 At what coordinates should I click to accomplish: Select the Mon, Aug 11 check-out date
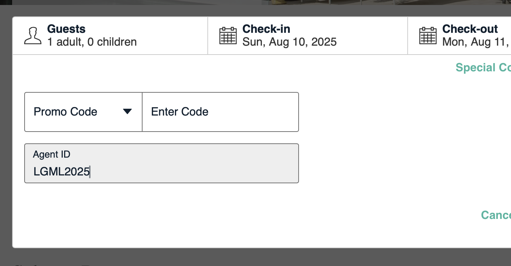click(476, 42)
